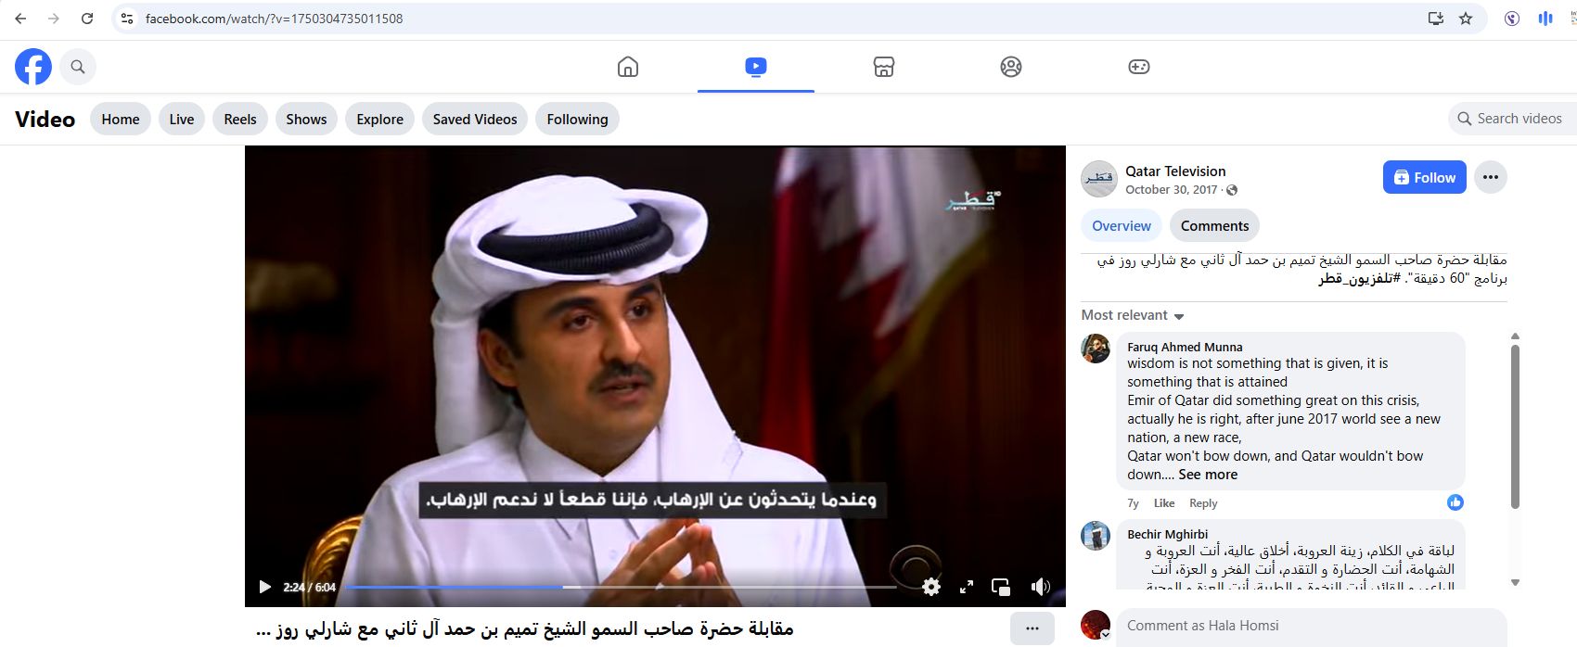1577x647 pixels.
Task: Open video settings gear icon
Action: point(931,587)
